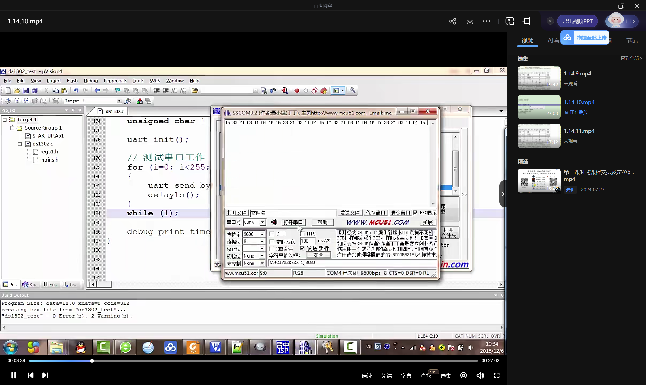
Task: Save the file with the floppy icon
Action: [25, 90]
